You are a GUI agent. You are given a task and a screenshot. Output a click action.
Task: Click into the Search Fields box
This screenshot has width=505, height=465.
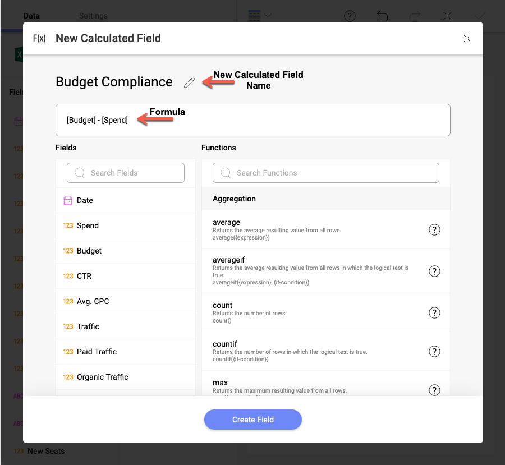[x=126, y=173]
